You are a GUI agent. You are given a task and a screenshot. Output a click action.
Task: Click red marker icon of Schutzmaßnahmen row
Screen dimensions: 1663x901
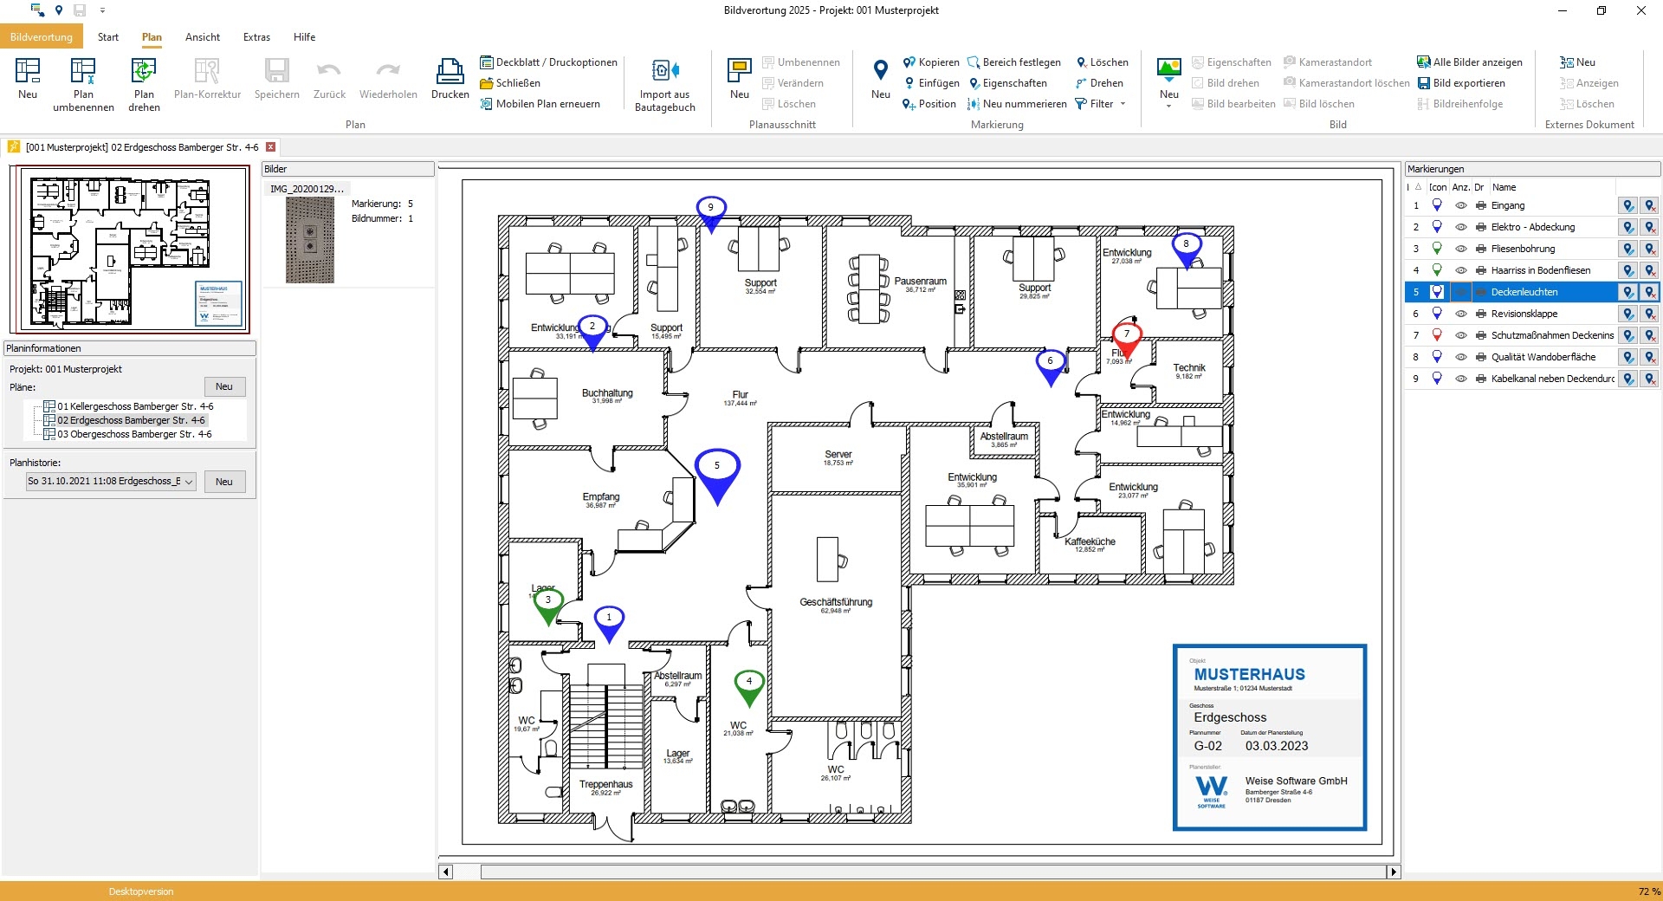point(1437,335)
